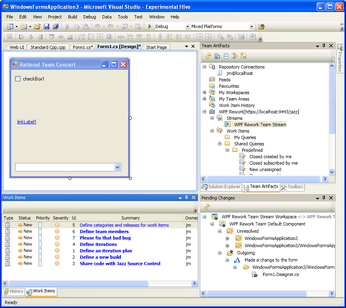Select the 'Closed created by me' query

coord(270,157)
